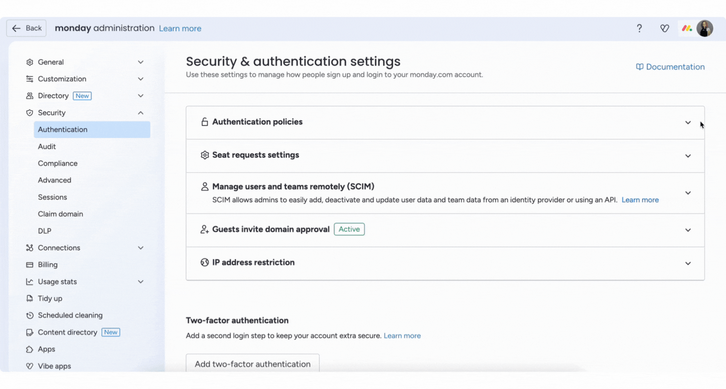Click the IP address restriction globe icon
Viewport: 726px width, 389px height.
(205, 262)
